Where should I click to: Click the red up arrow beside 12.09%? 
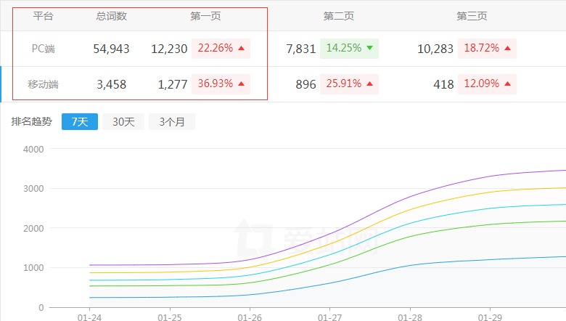507,84
